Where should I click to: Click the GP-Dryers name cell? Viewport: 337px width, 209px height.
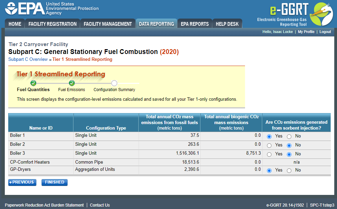tap(41, 170)
